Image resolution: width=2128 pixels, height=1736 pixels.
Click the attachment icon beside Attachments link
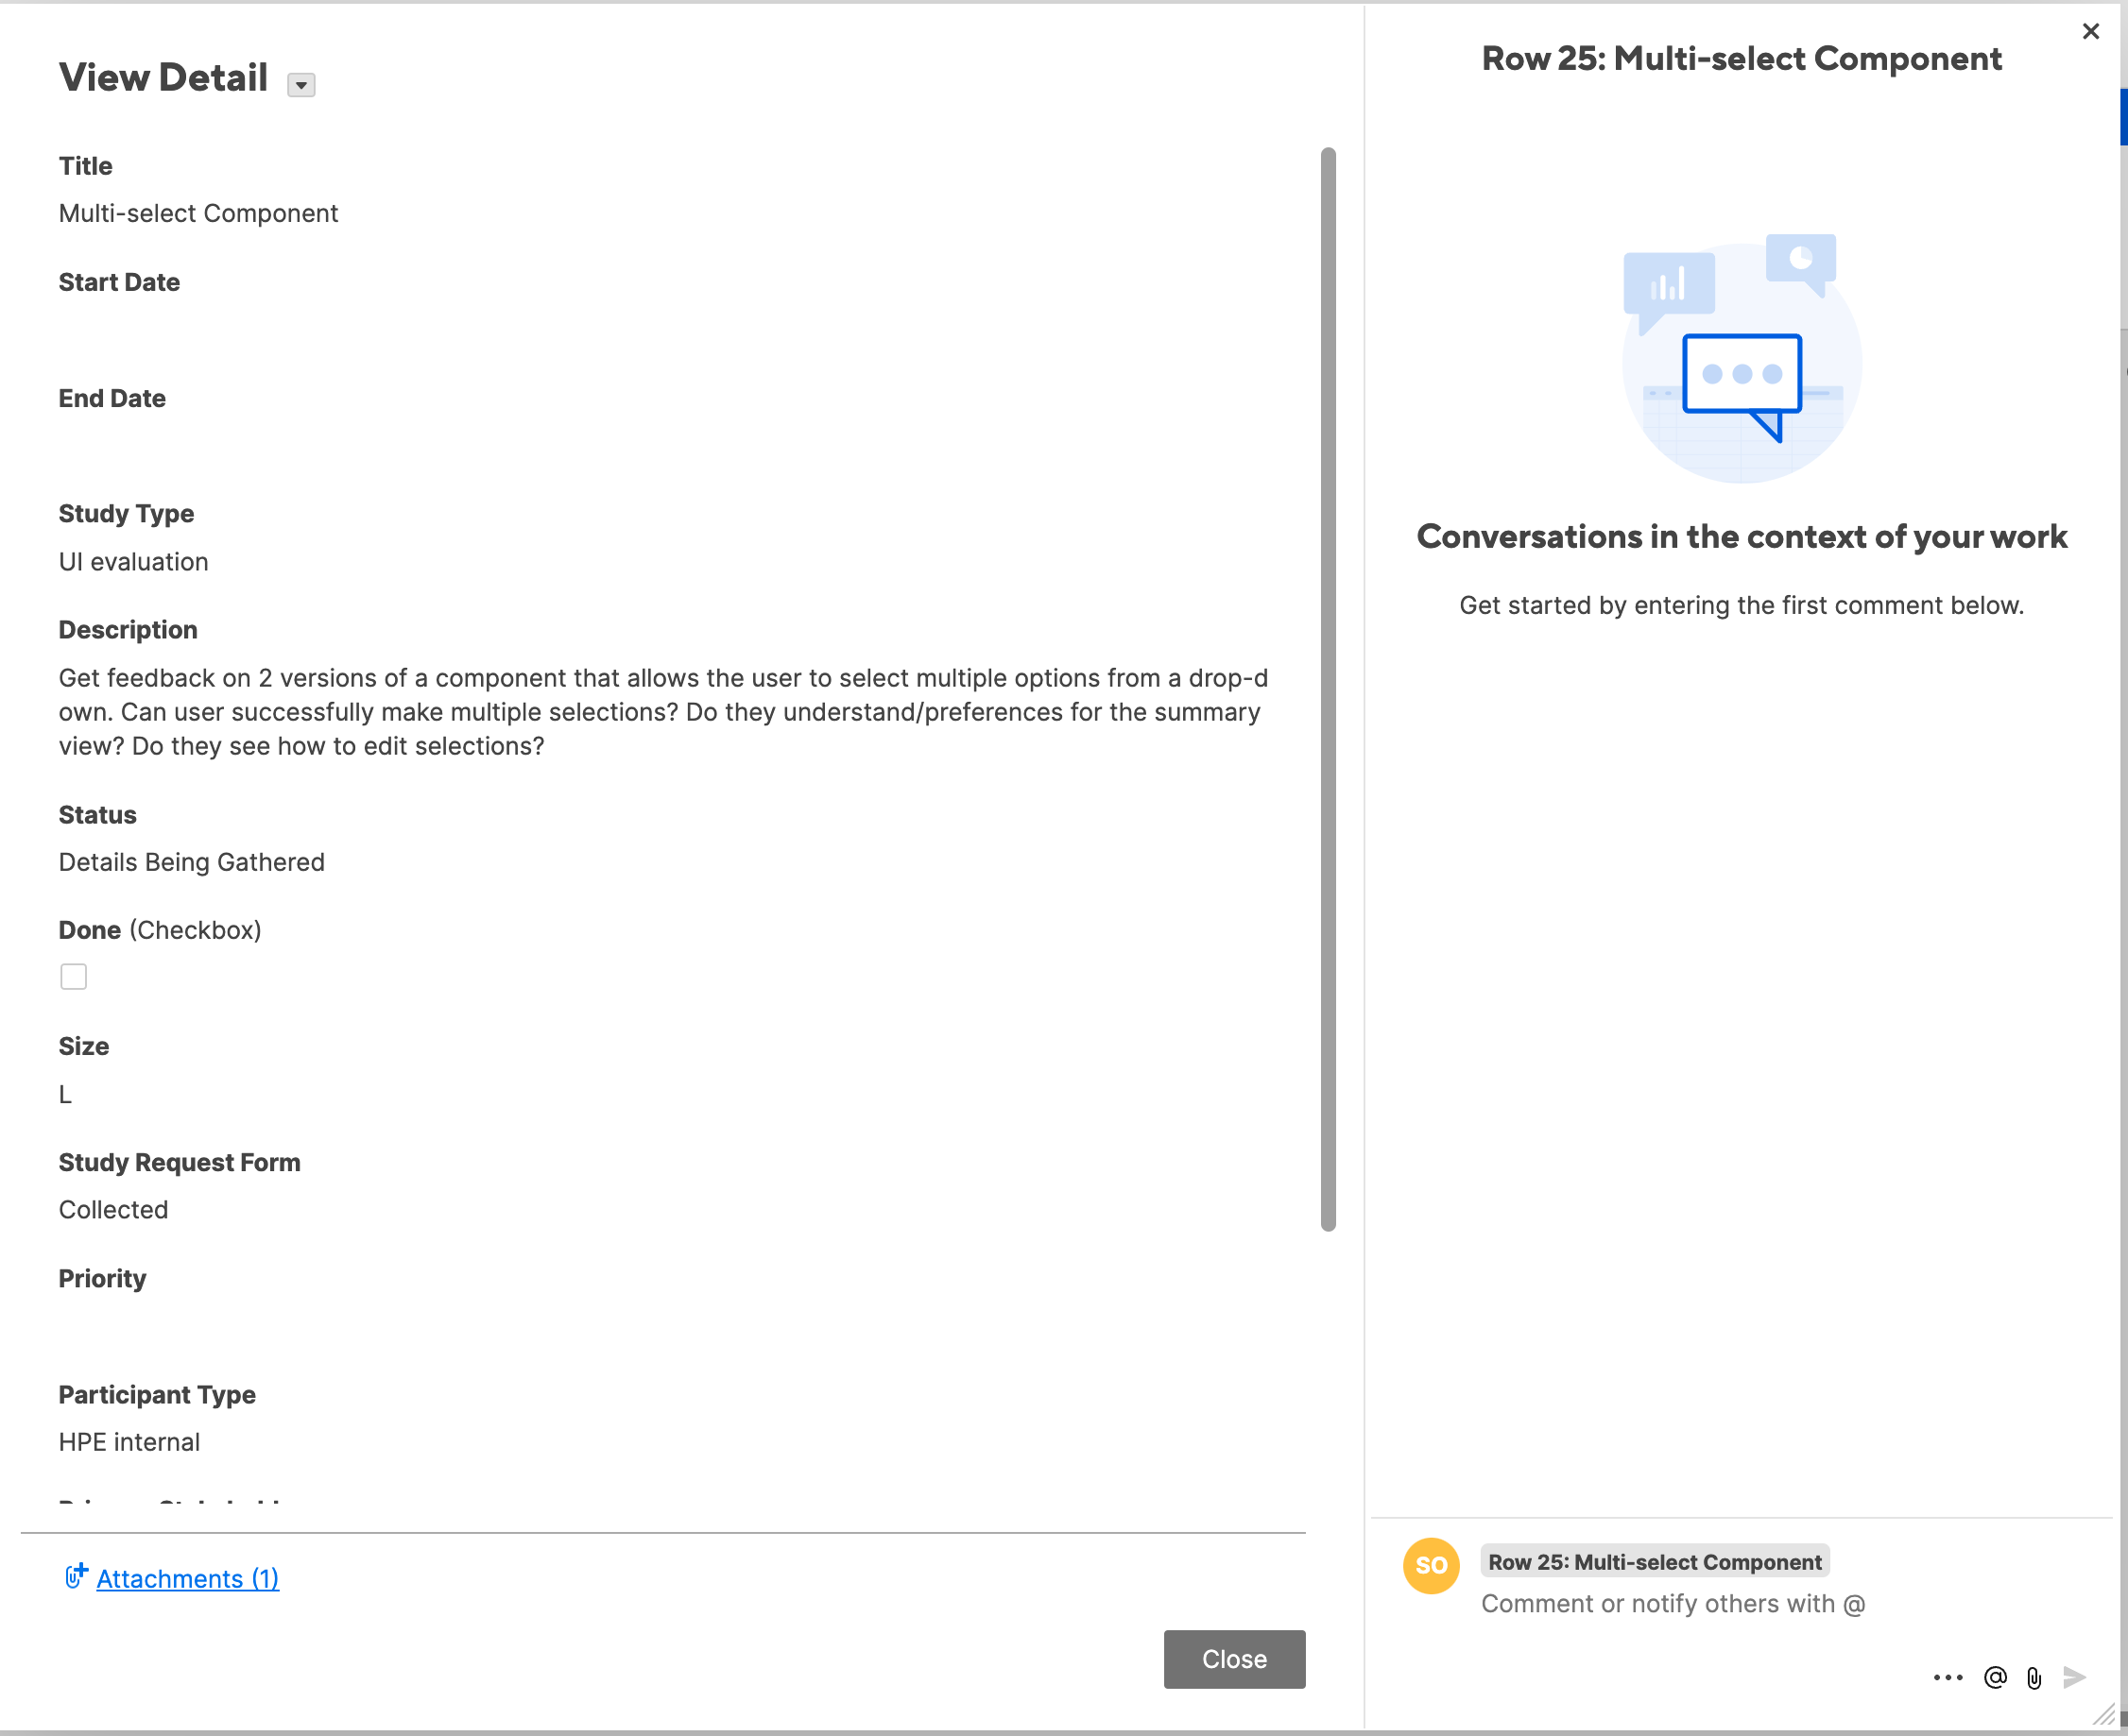tap(76, 1577)
